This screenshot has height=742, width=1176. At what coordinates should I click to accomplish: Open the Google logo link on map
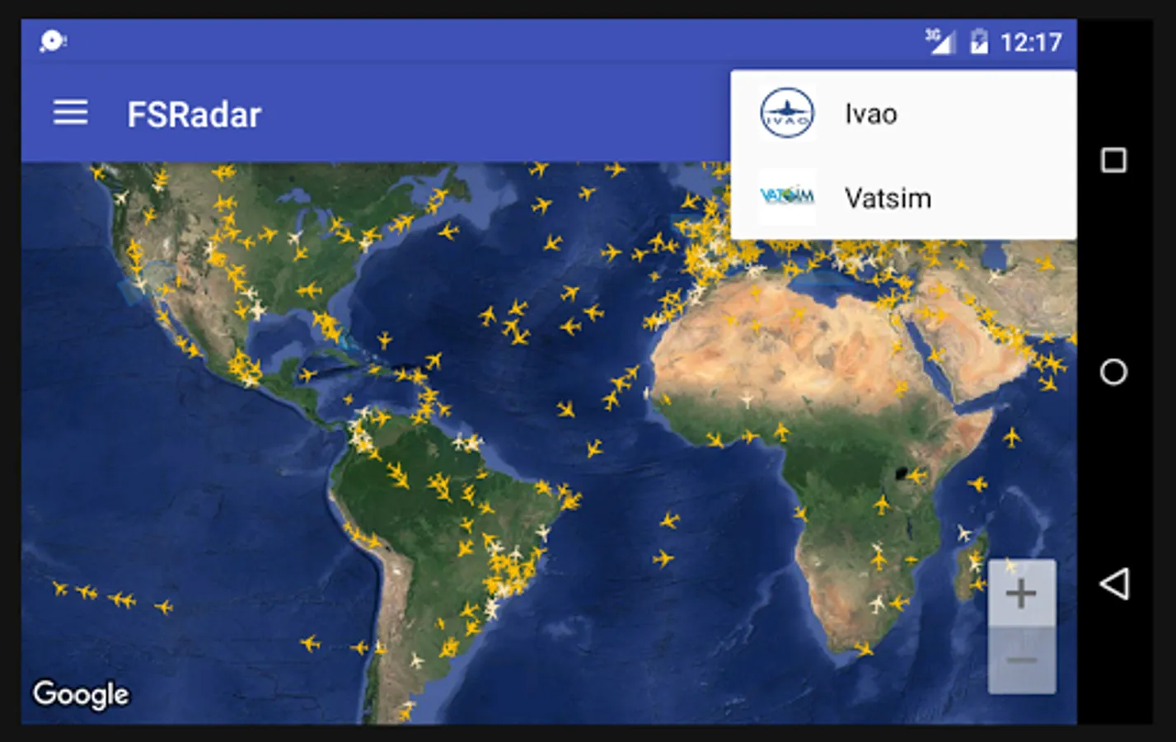click(x=81, y=694)
